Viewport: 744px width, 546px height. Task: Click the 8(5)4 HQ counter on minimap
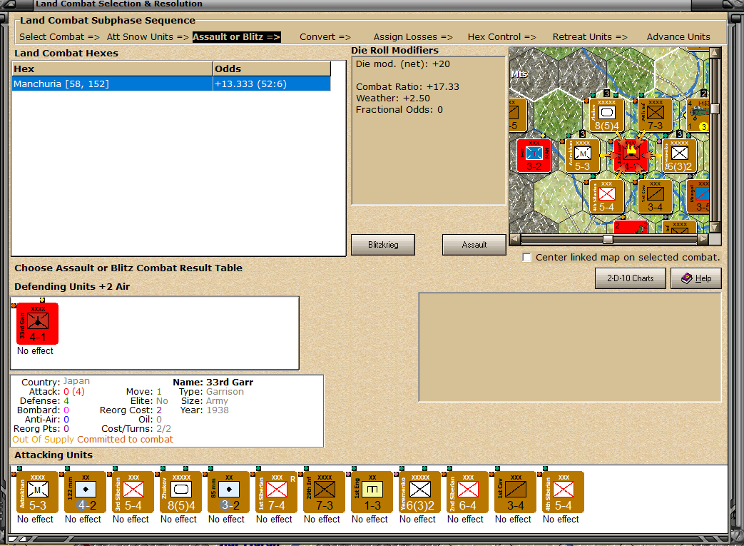coord(606,115)
